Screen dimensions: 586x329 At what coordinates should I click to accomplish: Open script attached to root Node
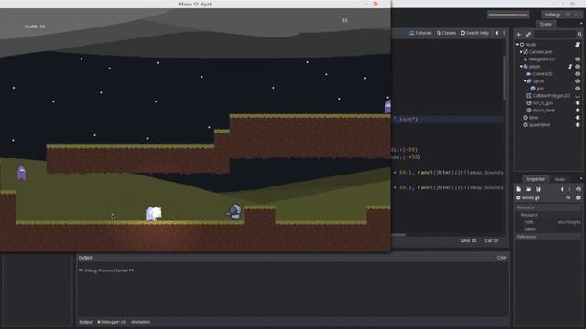tap(578, 45)
